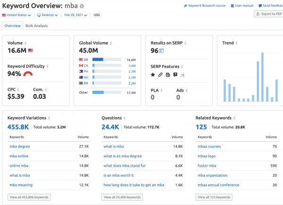
Task: Select the Overview tab
Action: pyautogui.click(x=13, y=26)
